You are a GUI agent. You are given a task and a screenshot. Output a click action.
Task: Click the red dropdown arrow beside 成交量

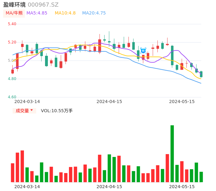coord(31,110)
